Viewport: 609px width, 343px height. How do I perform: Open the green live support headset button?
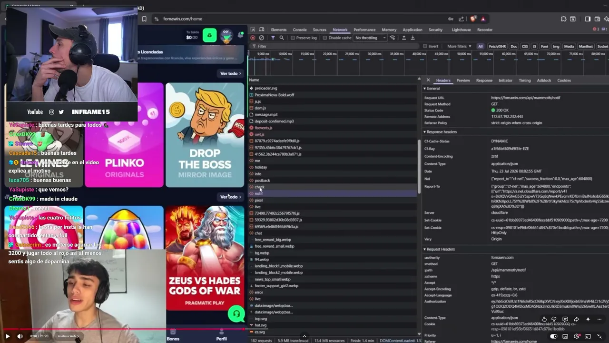[x=236, y=313]
